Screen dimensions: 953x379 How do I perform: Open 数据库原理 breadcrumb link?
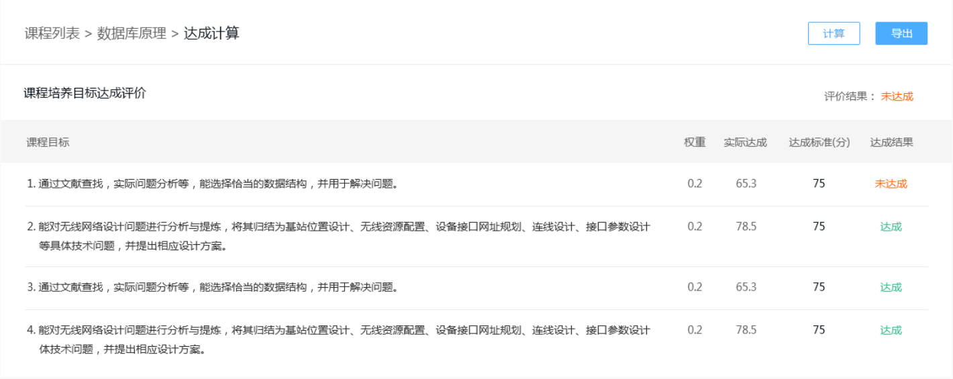132,34
